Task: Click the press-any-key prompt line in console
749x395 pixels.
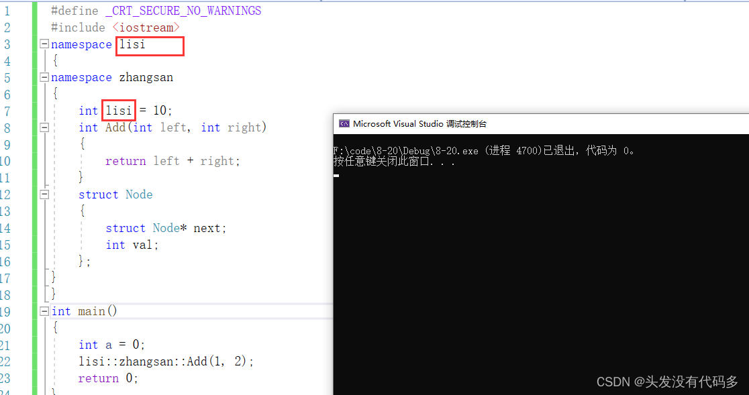Action: pos(394,161)
